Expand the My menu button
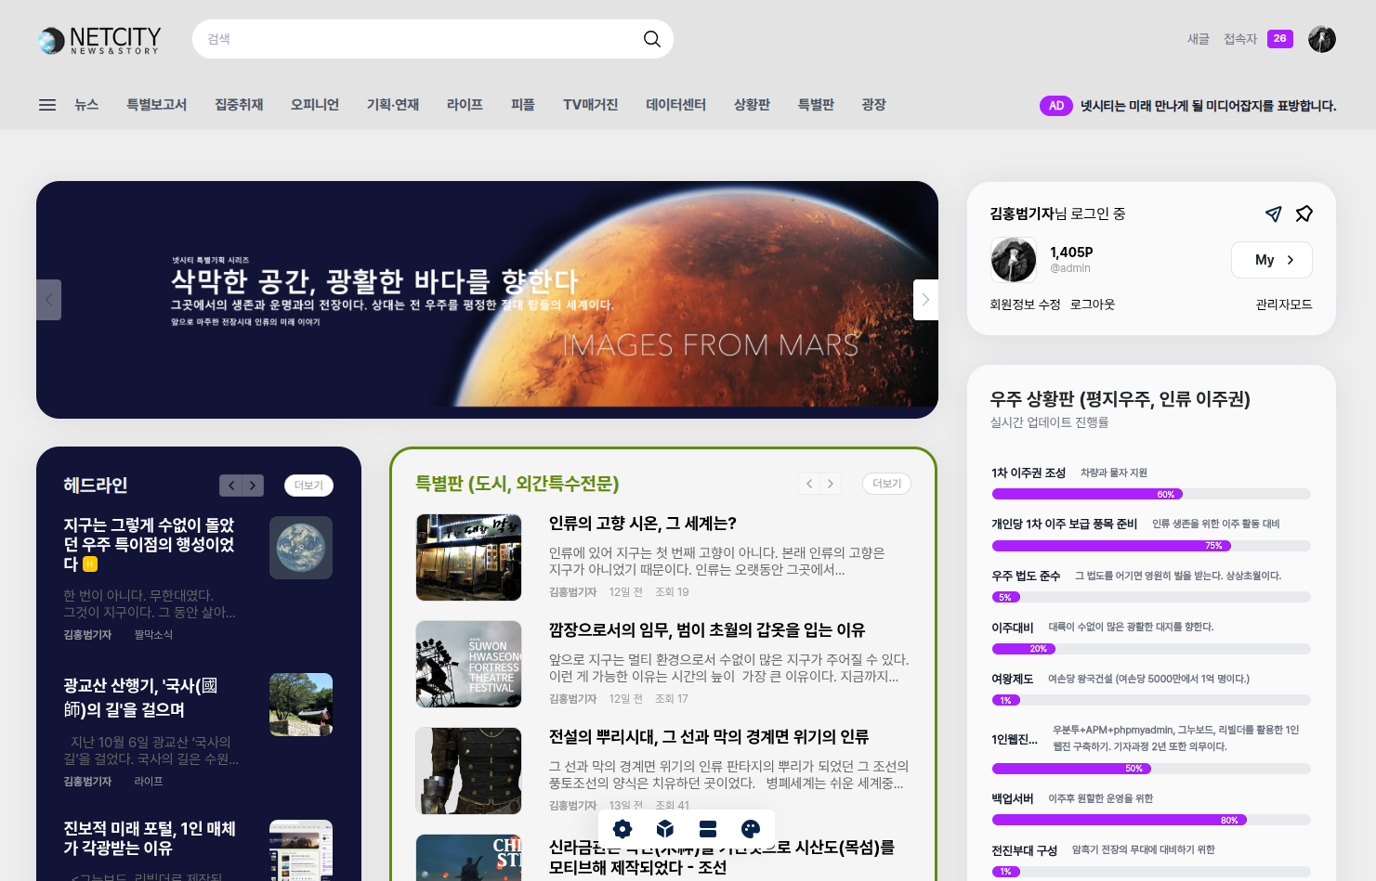 (1271, 260)
